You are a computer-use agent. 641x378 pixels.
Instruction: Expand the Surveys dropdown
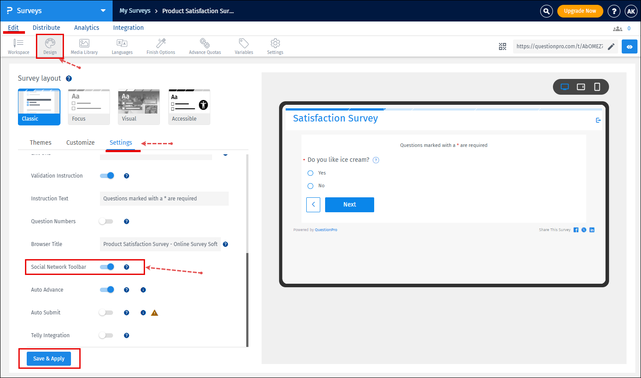coord(103,11)
